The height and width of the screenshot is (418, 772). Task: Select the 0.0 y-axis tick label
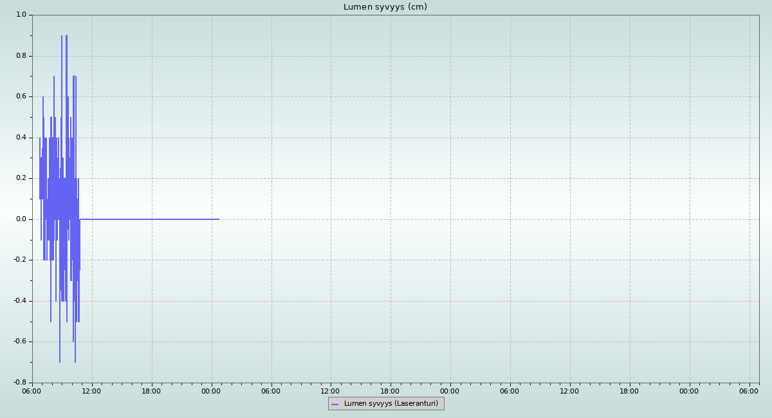click(21, 219)
